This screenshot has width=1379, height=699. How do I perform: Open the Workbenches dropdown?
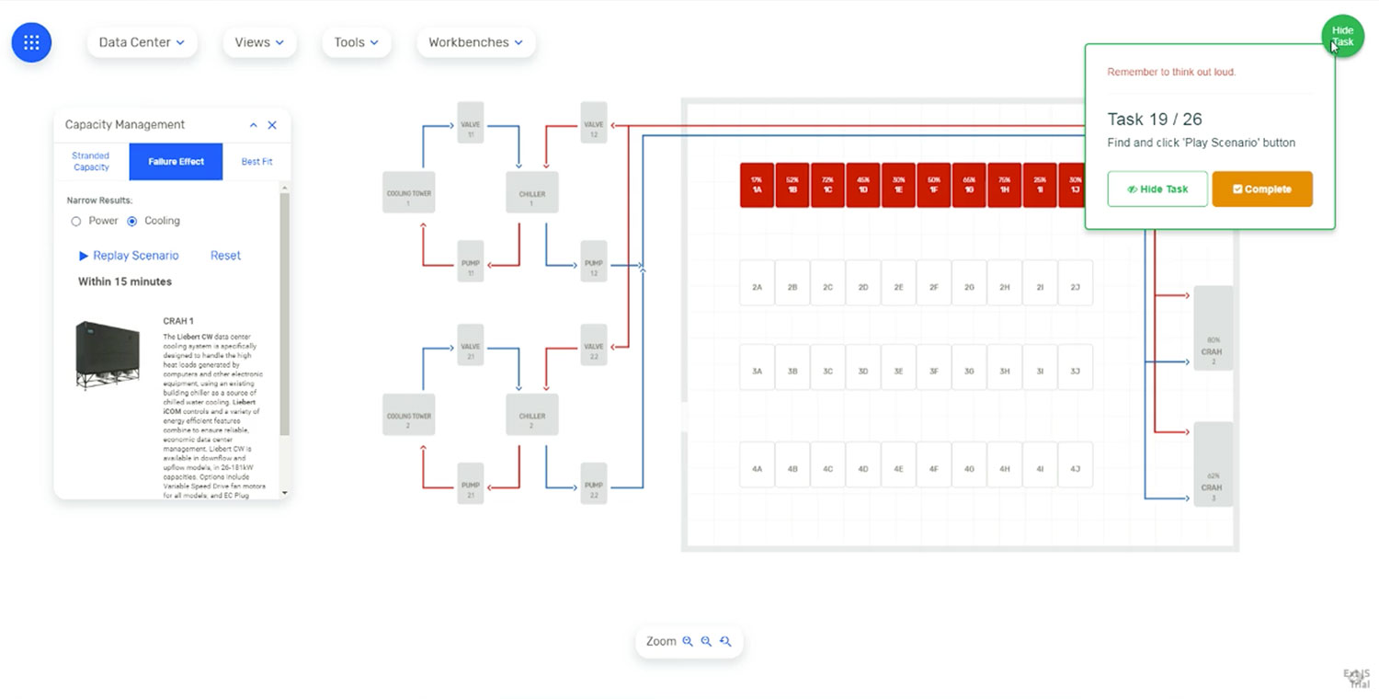476,42
